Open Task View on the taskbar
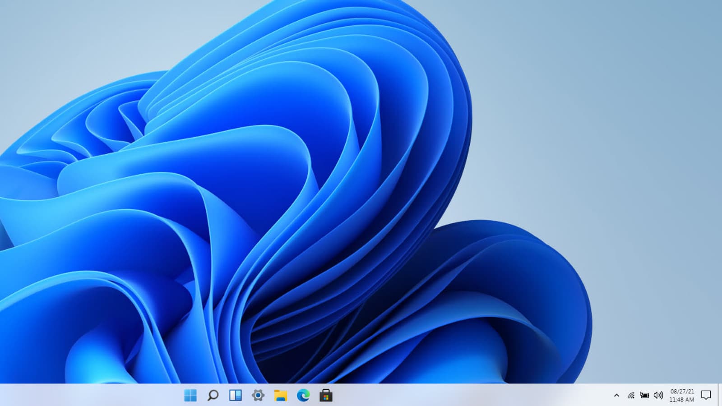The image size is (722, 406). tap(236, 396)
